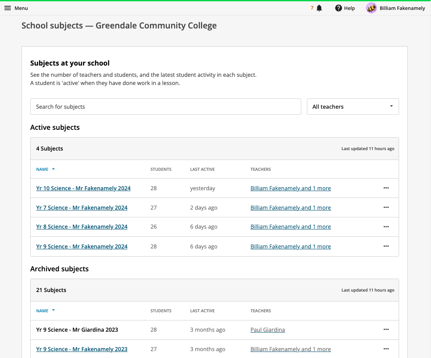Viewport: 431px width, 358px height.
Task: Click TEACHERS header in Active subjects
Action: click(261, 169)
